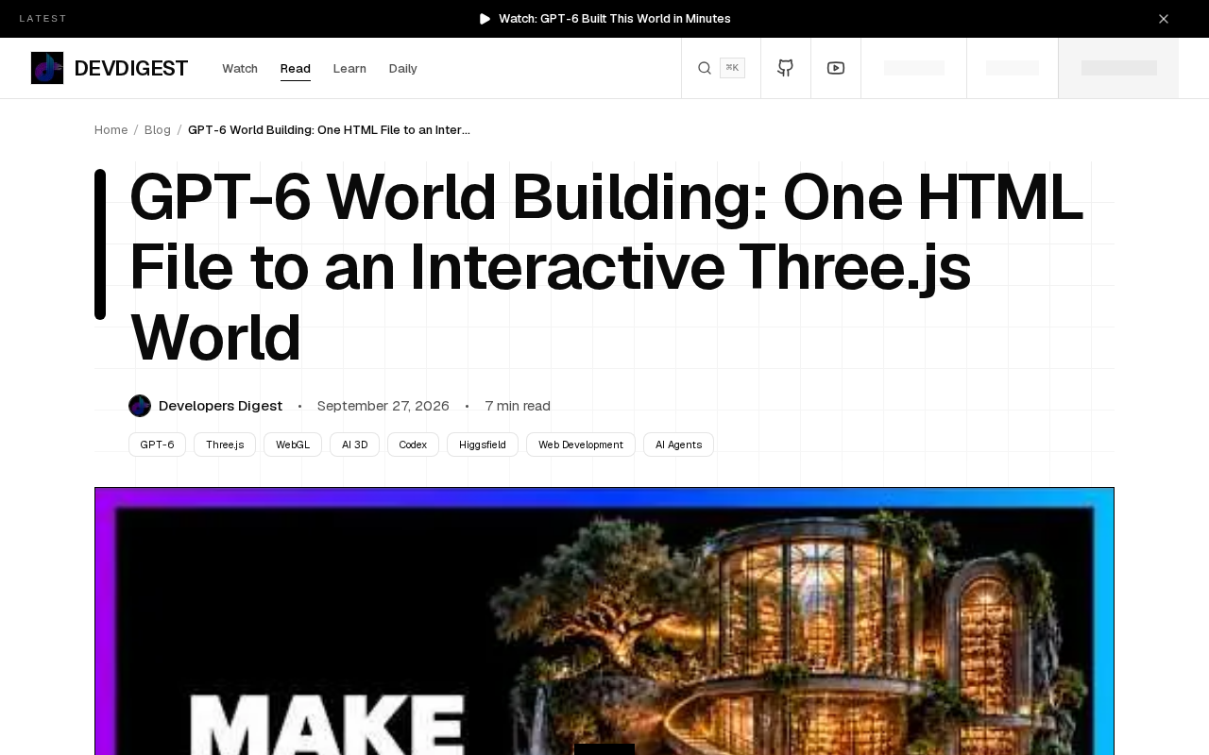Viewport: 1209px width, 755px height.
Task: Select the AI 3D tag
Action: [354, 445]
